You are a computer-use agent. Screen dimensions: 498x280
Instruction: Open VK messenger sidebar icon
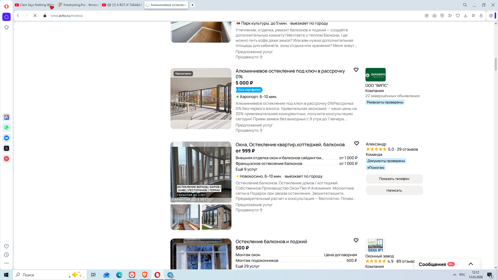coord(6,138)
